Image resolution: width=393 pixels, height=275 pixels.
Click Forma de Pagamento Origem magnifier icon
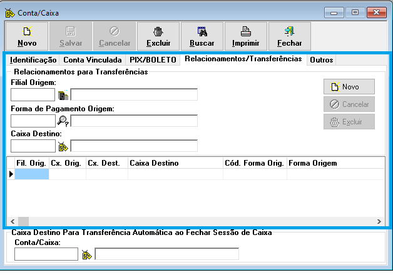click(x=63, y=121)
